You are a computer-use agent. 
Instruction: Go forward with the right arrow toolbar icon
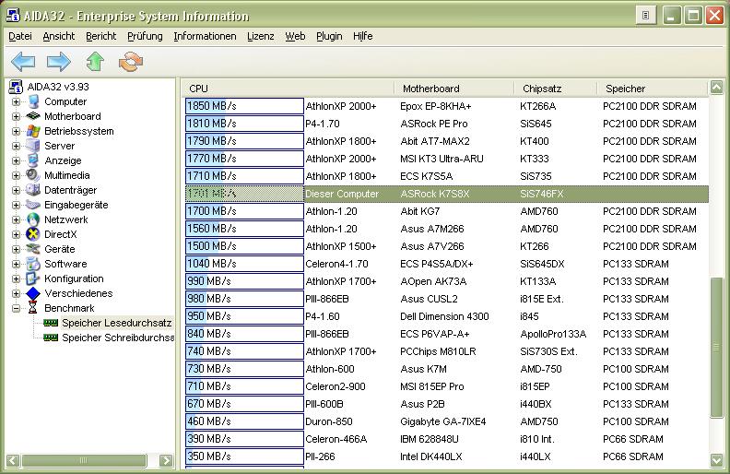[59, 61]
